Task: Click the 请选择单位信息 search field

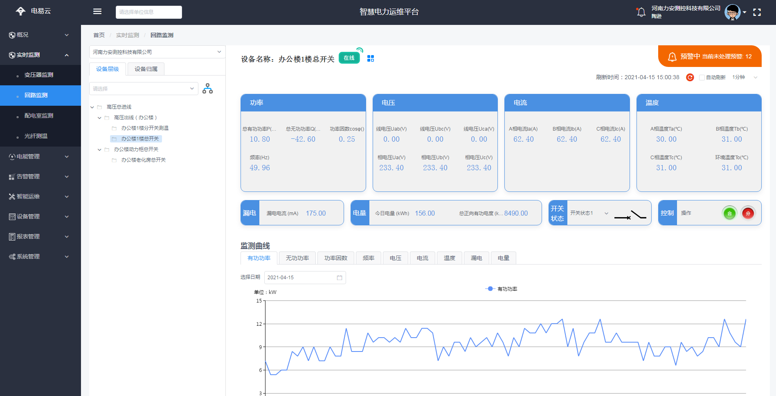Action: coord(148,12)
